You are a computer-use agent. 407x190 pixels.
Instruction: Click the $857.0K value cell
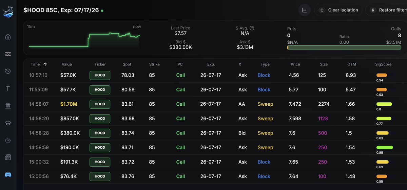(x=70, y=119)
